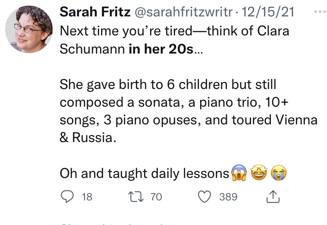Click the loudly crying face emoji

279,174
